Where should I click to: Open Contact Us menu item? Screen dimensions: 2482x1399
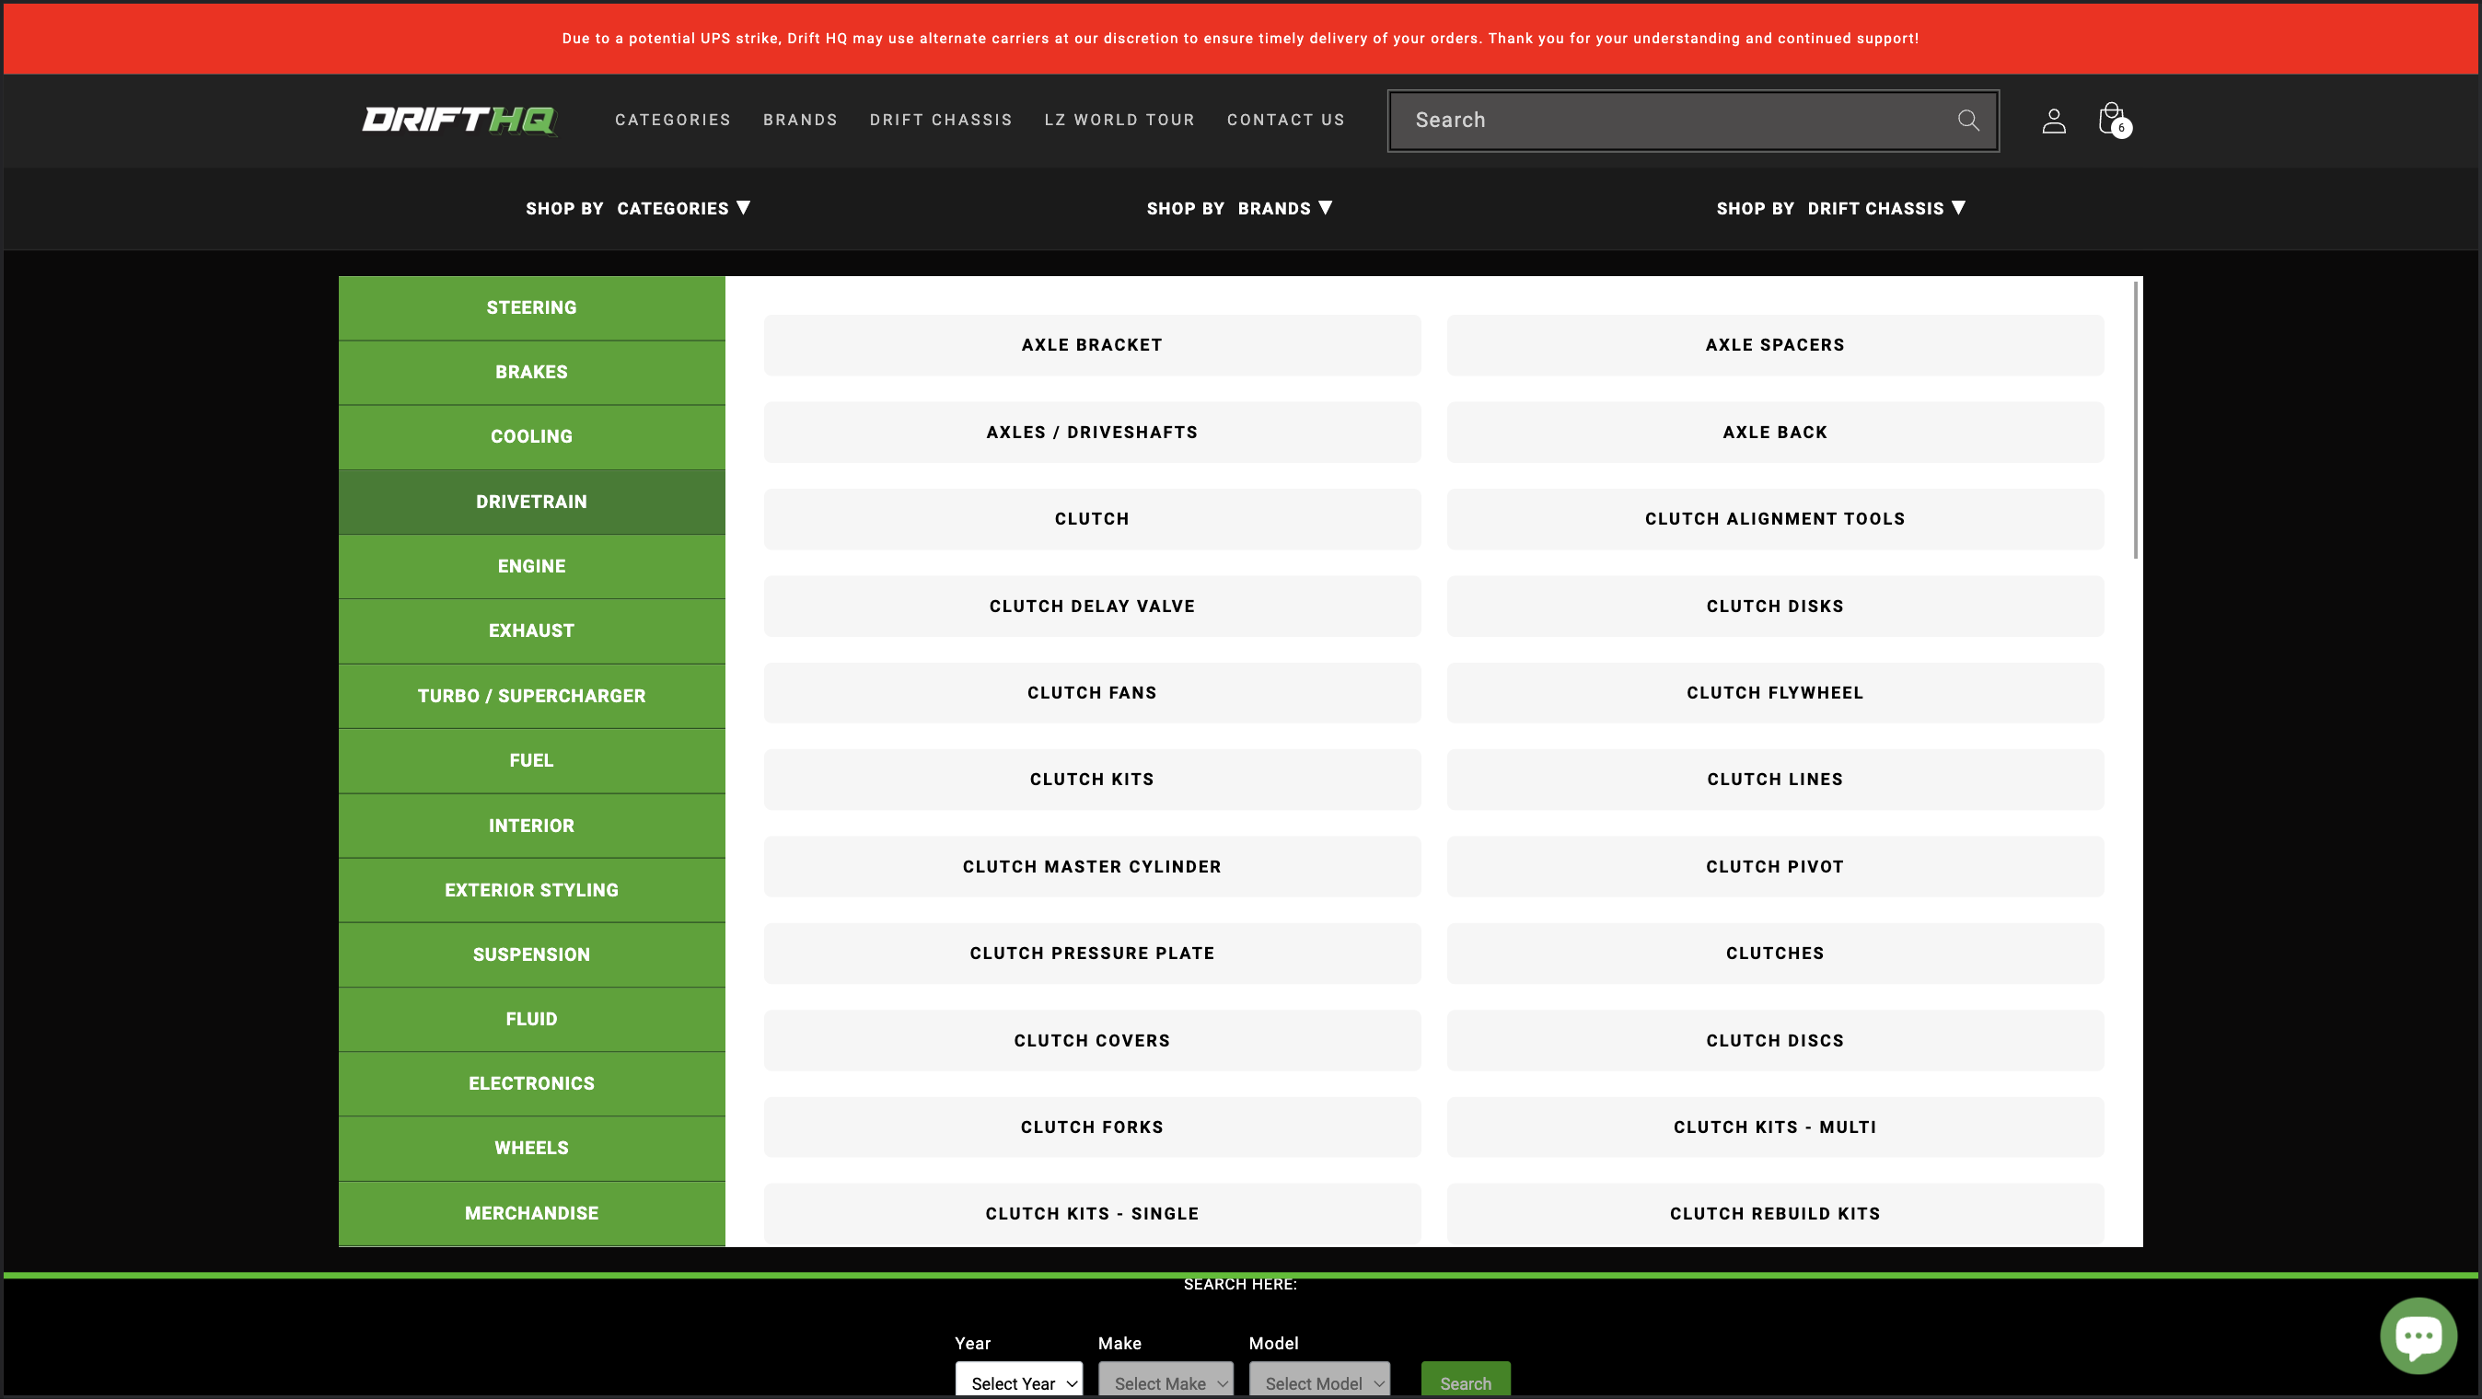[x=1285, y=120]
